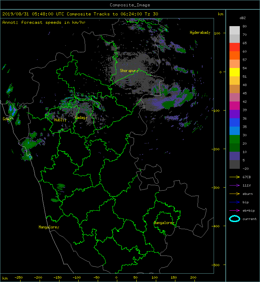Click the 200 km x-axis tick label
The image size is (260, 282).
click(x=193, y=278)
